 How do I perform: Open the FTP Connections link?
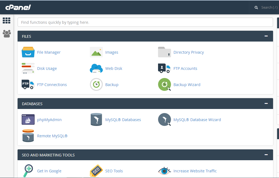52,85
